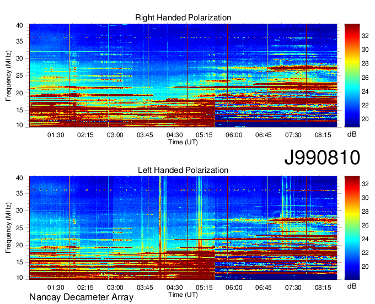Click the 07:30 time tick of the bottom plot
Screen dimensions: 375x304
pyautogui.click(x=293, y=287)
